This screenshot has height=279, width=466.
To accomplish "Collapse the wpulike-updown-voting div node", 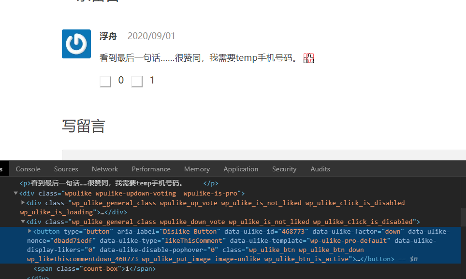I will click(16, 193).
